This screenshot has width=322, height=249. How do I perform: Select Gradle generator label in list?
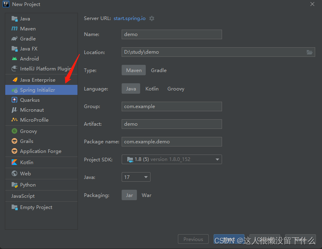[x=28, y=39]
